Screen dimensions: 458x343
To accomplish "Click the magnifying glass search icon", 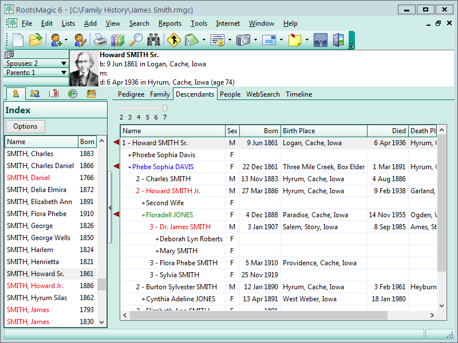I will [x=136, y=40].
